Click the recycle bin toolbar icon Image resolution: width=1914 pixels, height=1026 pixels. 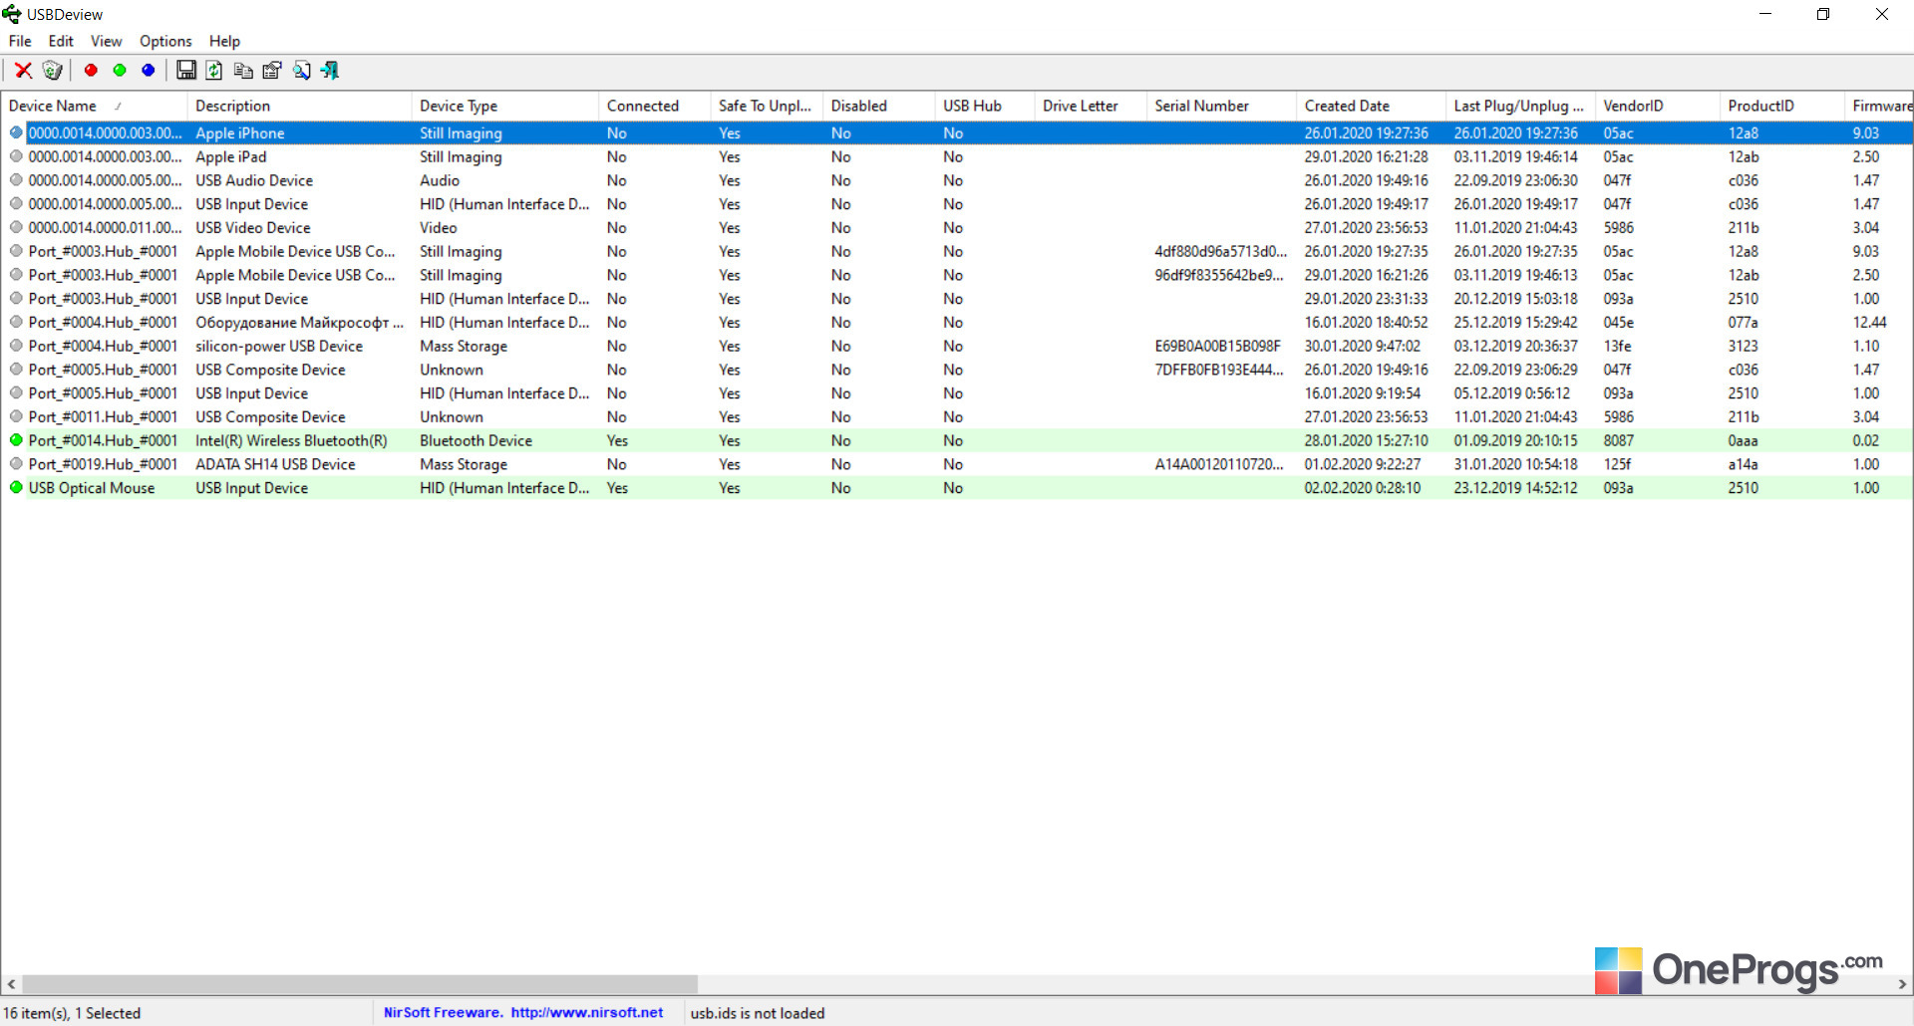coord(53,70)
